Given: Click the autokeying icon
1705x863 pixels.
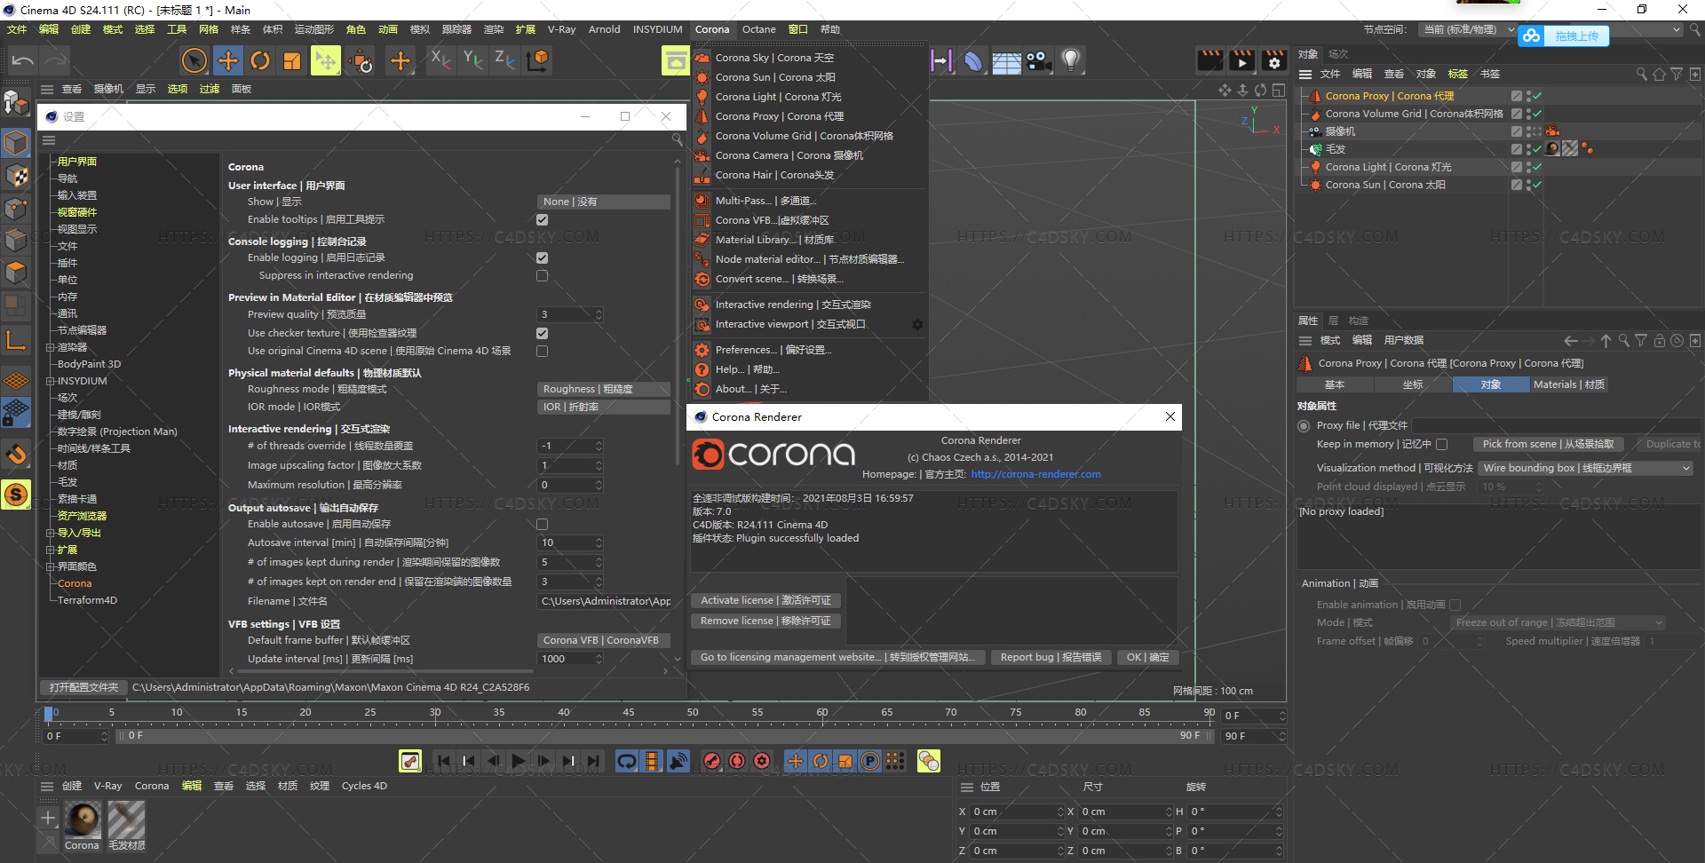Looking at the screenshot, I should click(737, 761).
